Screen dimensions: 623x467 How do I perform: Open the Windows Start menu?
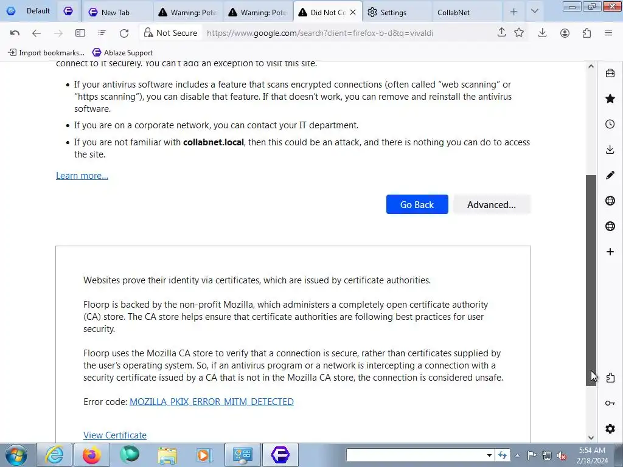click(x=16, y=455)
